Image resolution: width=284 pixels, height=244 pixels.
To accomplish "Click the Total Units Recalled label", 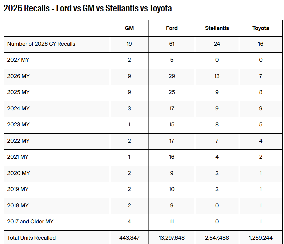I will [x=31, y=238].
